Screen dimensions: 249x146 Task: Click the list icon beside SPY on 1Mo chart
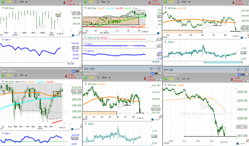tap(16, 2)
